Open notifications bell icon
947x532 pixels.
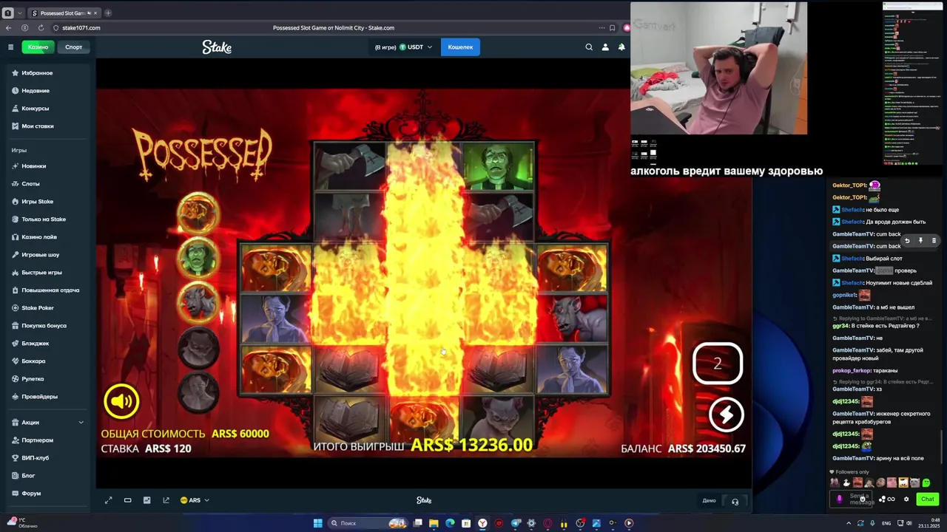click(x=621, y=47)
